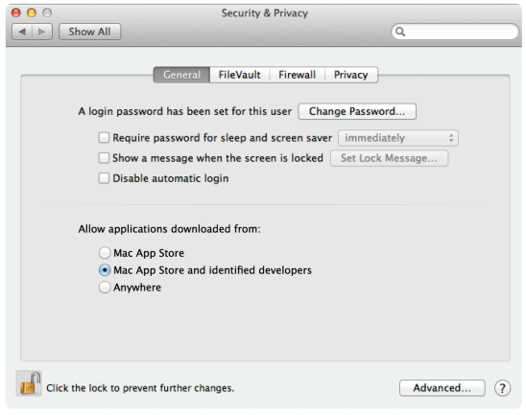Screen dimensions: 526x415
Task: Open the immediately delay dropdown
Action: point(398,138)
